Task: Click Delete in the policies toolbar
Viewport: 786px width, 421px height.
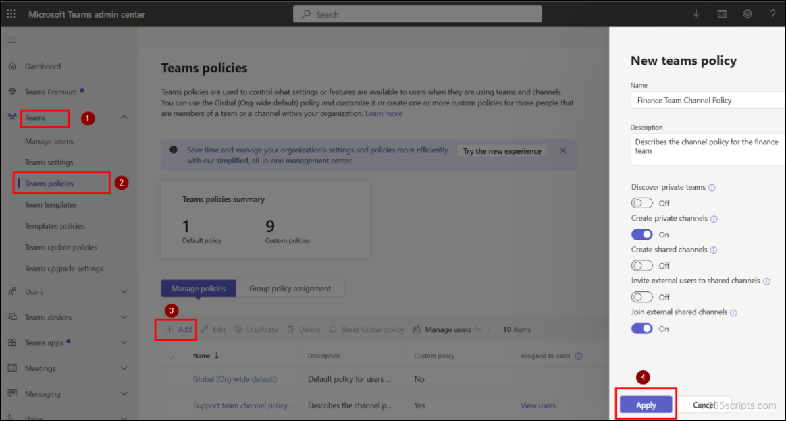Action: coord(304,329)
